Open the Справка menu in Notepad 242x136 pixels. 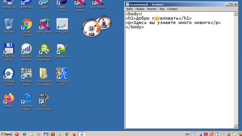(172, 9)
